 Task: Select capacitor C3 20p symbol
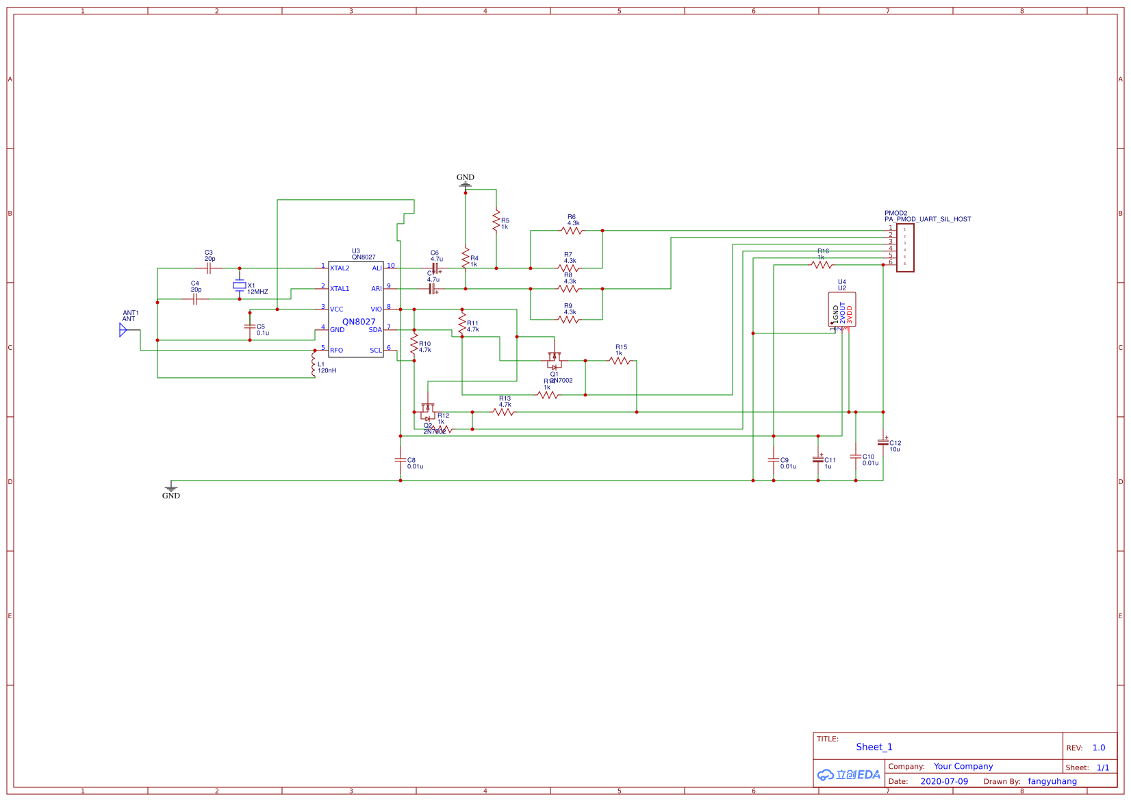coord(209,268)
